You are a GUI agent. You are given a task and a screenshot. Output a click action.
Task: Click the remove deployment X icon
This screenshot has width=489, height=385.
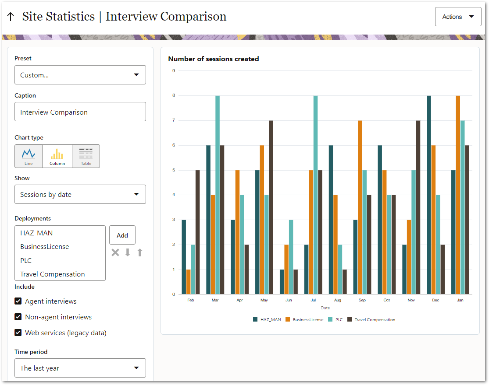(115, 252)
